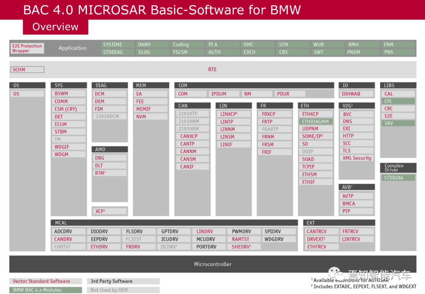Click the J1939TP module

point(192,114)
